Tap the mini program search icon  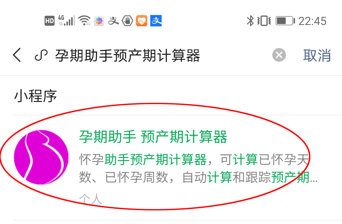41,55
